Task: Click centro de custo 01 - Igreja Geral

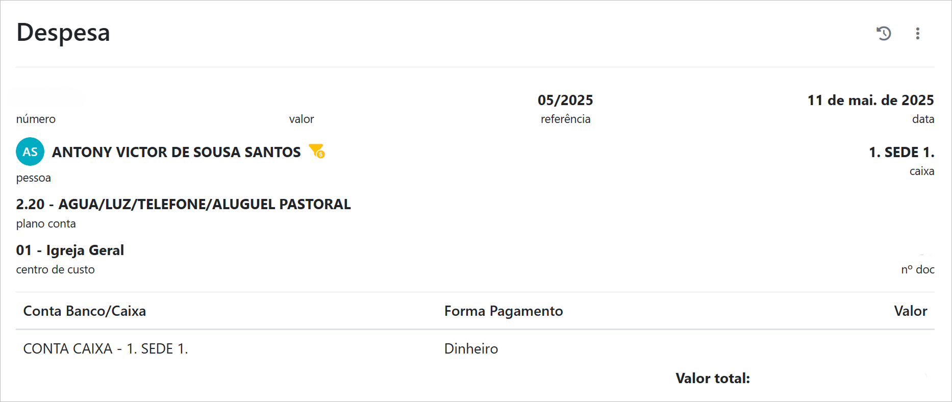Action: coord(70,250)
